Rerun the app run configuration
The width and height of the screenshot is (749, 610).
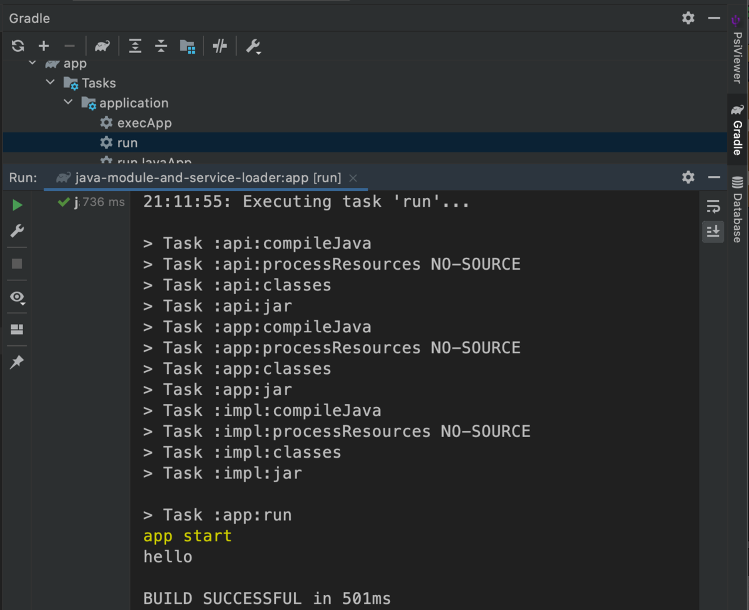pos(17,204)
